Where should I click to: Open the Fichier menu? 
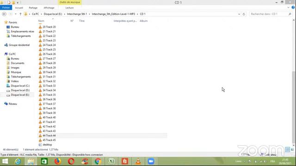click(x=6, y=7)
